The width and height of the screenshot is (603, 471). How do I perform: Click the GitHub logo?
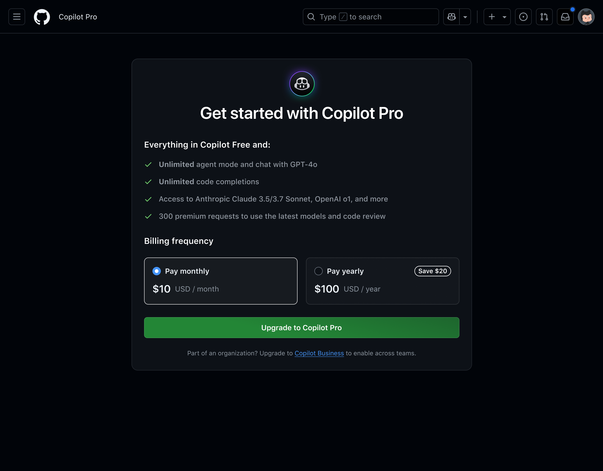tap(42, 17)
